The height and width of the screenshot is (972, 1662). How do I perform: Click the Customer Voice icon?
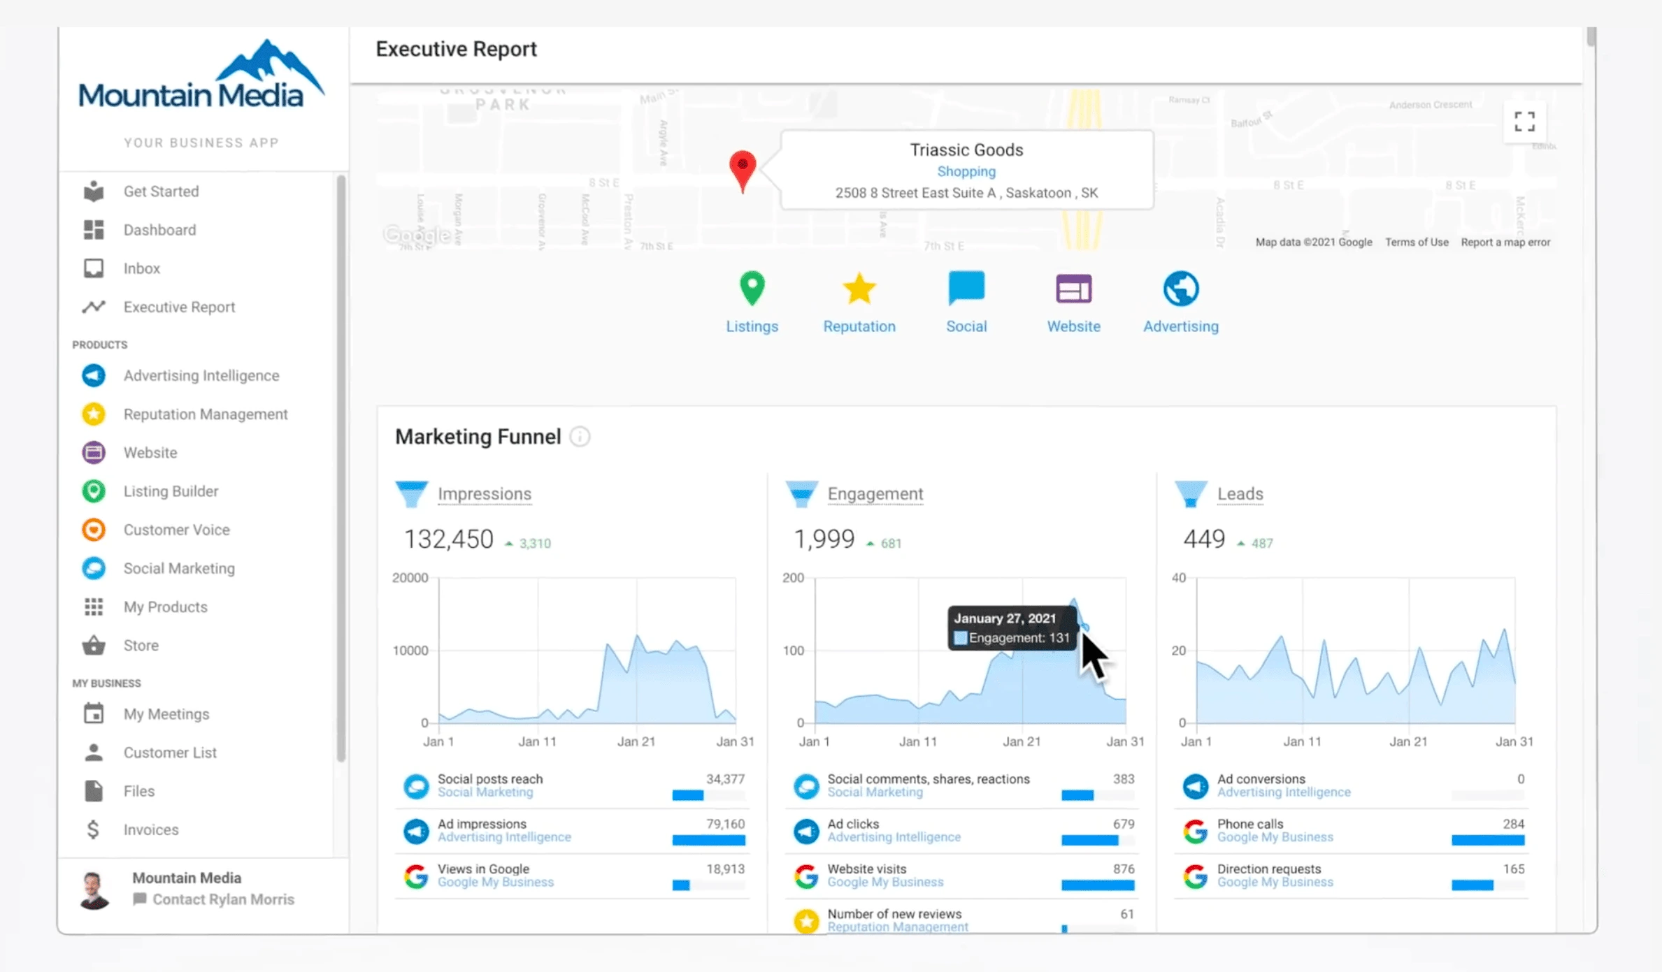[x=94, y=530]
